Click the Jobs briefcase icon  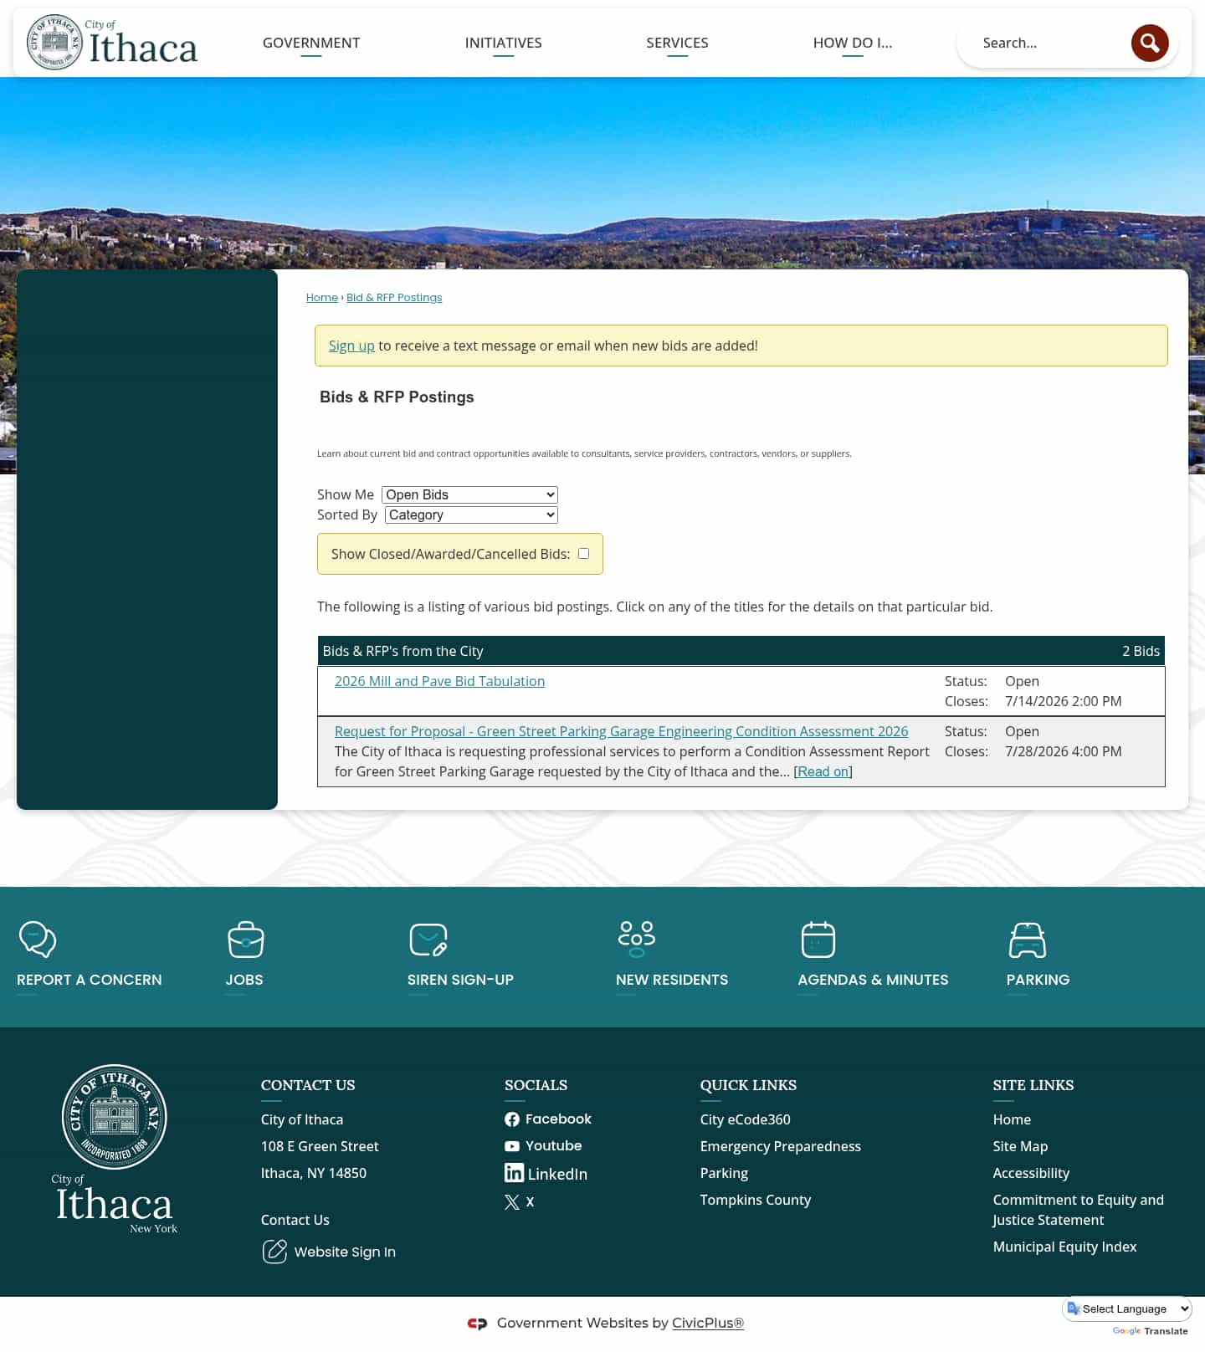coord(246,940)
